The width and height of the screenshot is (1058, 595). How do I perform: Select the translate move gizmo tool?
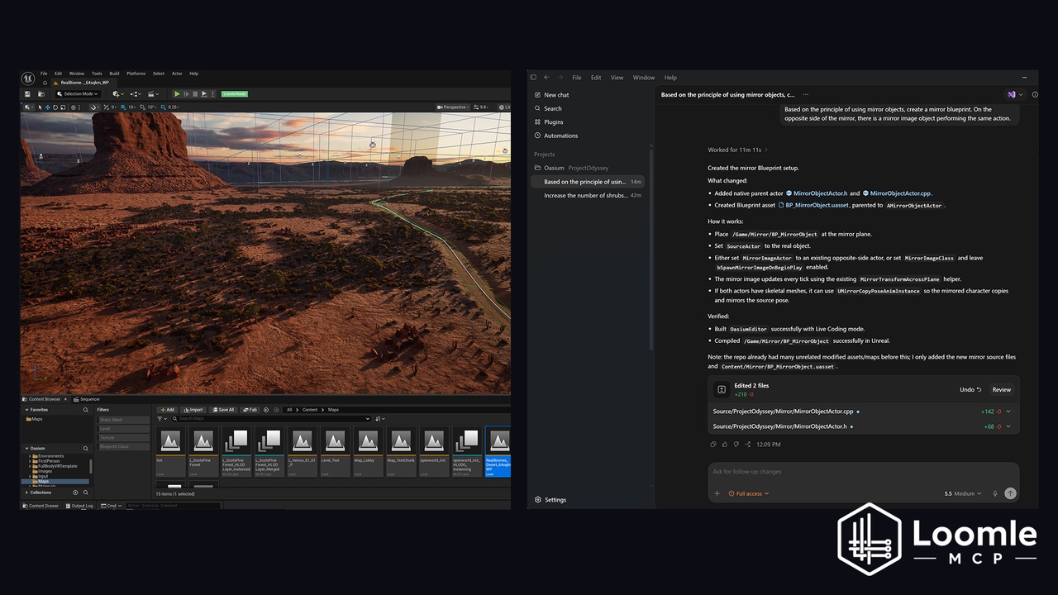click(x=48, y=107)
